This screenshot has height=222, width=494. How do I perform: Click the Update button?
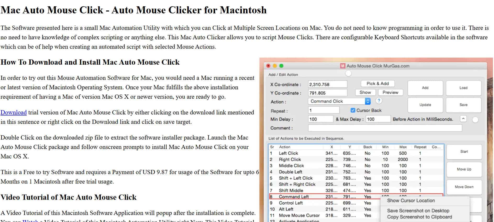425,105
